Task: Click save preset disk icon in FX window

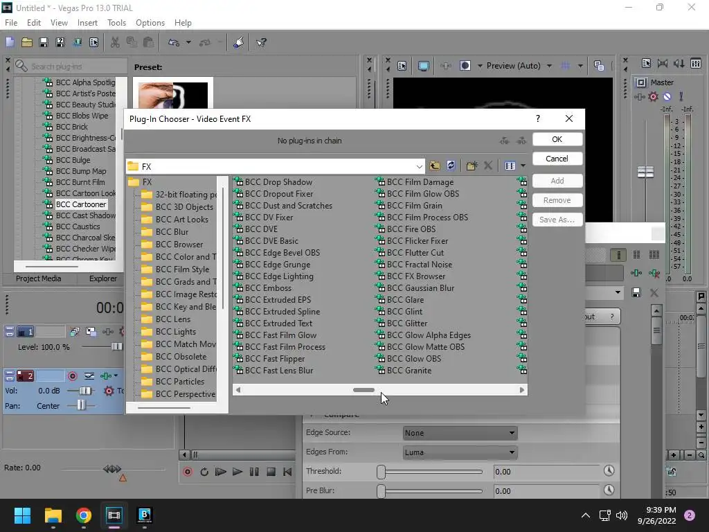Action: coord(636,293)
